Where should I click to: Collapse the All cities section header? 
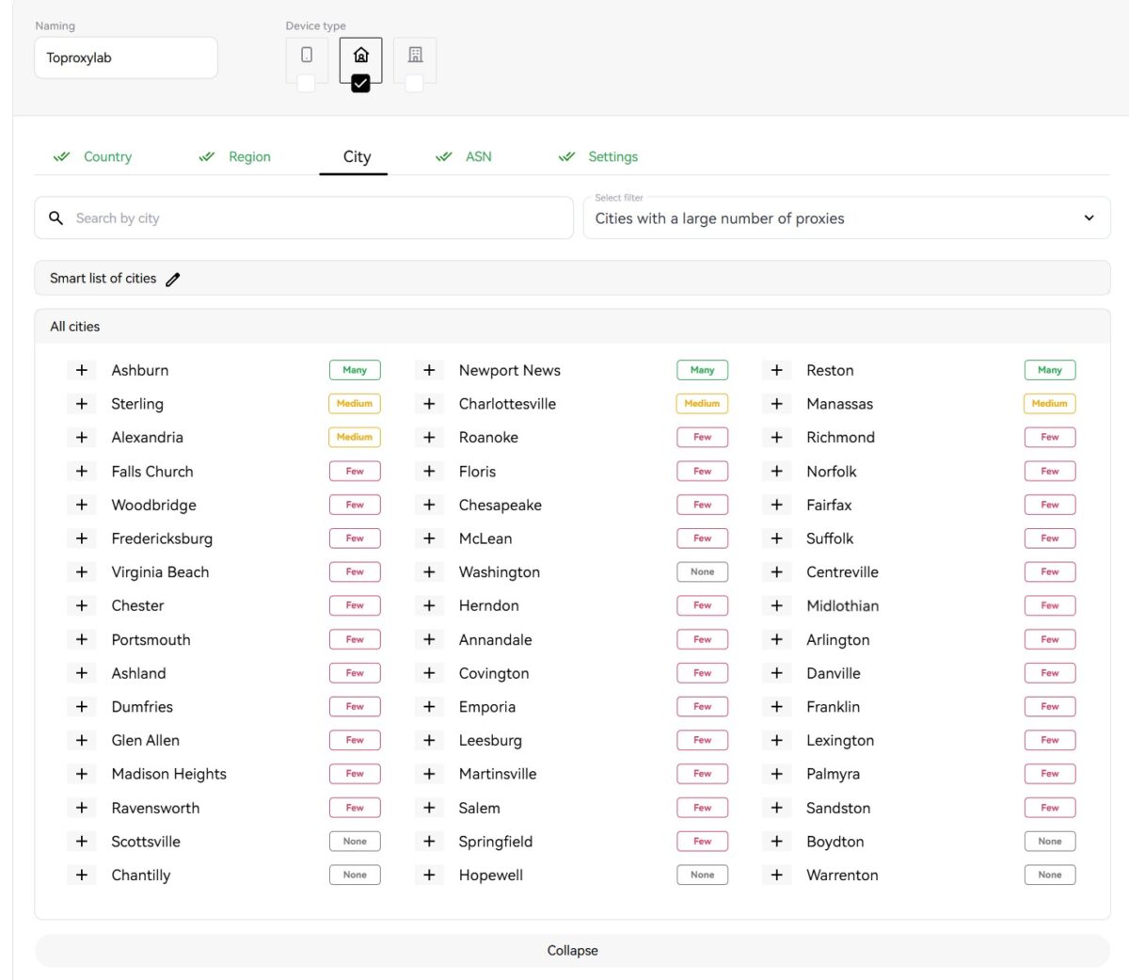click(x=572, y=327)
